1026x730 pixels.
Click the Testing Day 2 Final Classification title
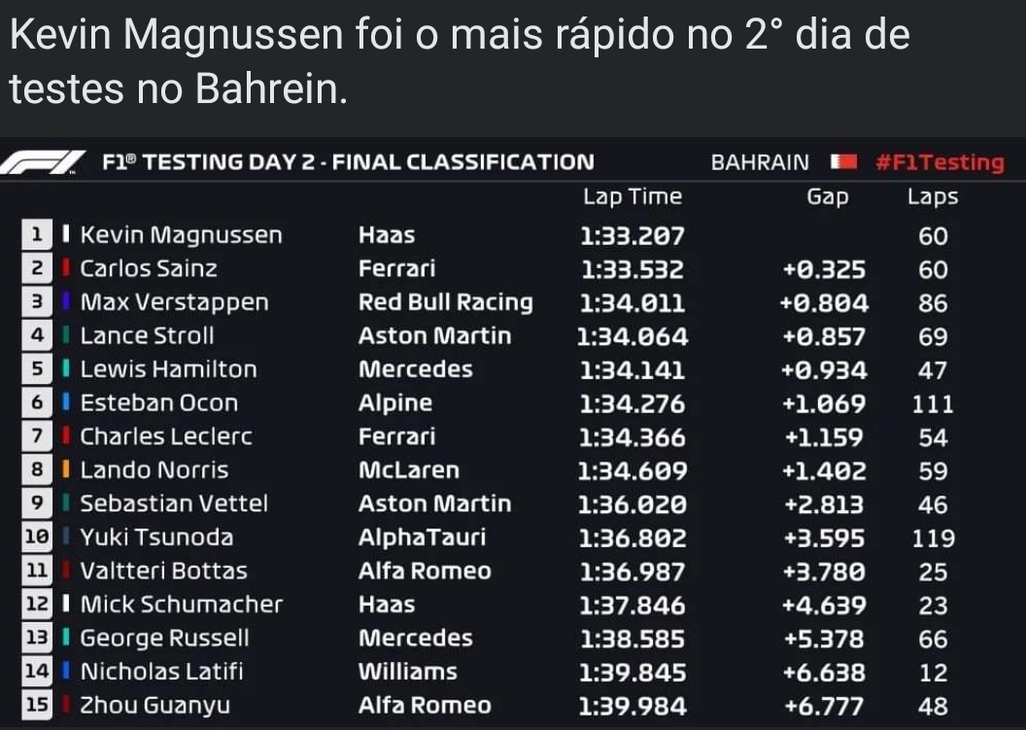[348, 162]
